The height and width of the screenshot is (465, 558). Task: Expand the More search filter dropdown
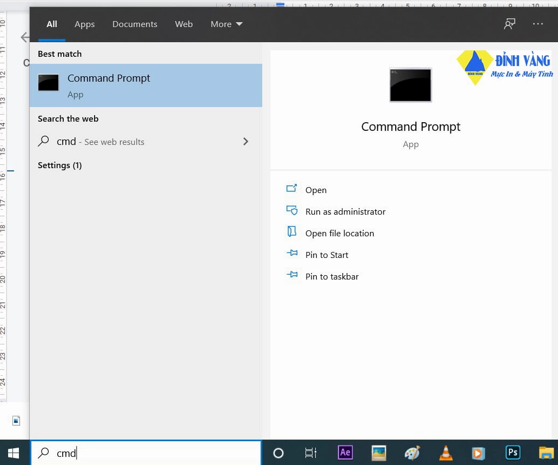(227, 24)
